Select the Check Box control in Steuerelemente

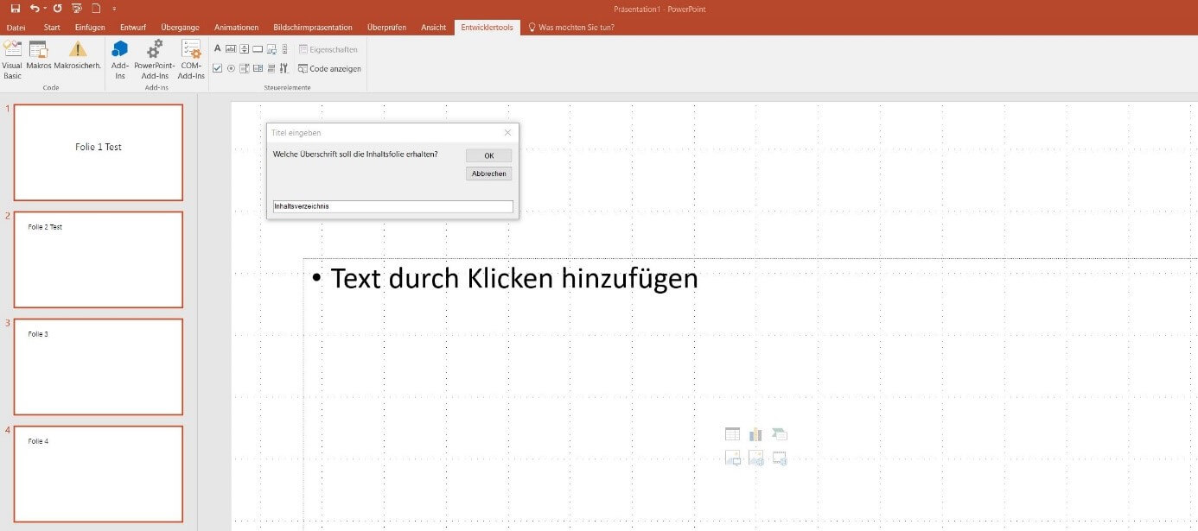coord(218,68)
